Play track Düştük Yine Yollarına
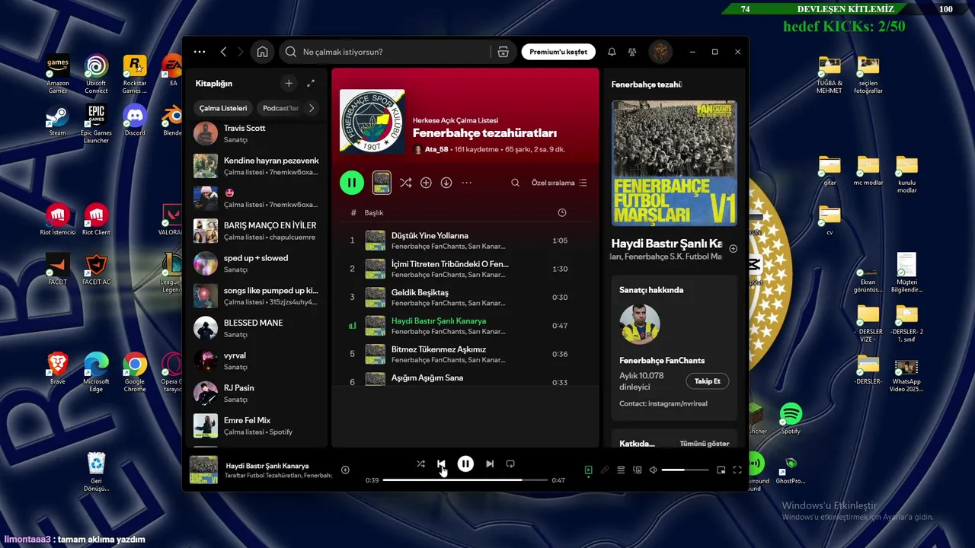 coord(465,241)
